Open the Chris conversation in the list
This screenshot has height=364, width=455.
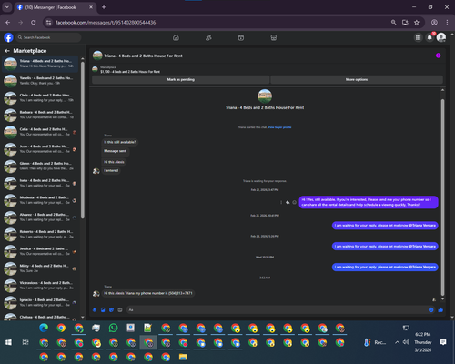[40, 97]
